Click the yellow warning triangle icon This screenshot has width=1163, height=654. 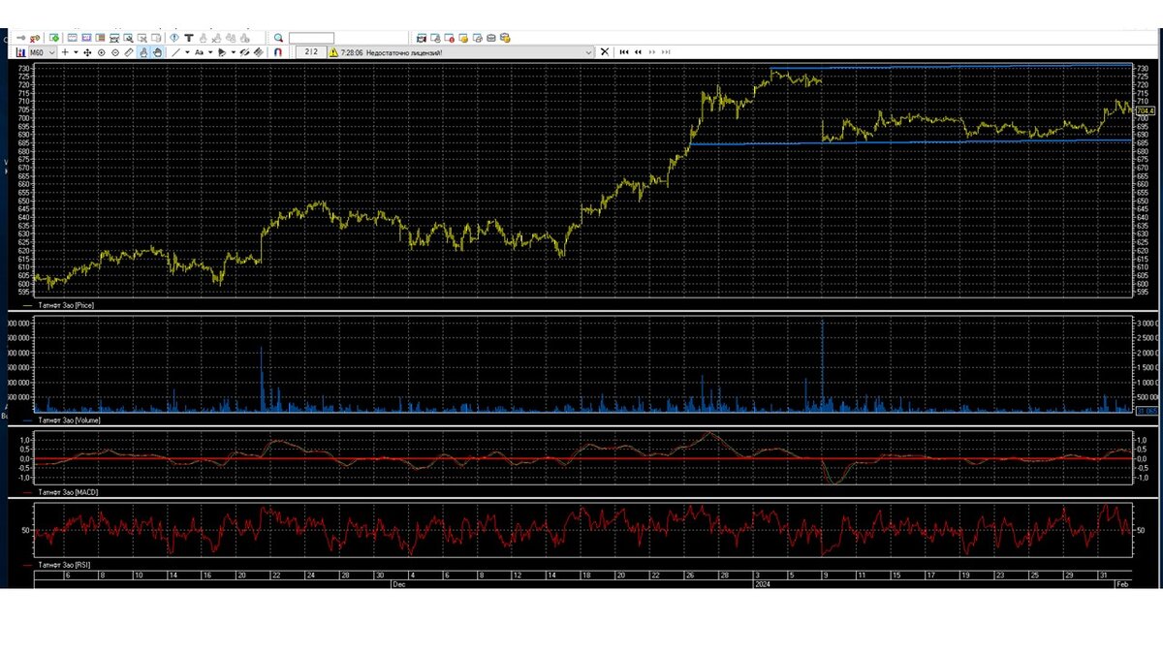pyautogui.click(x=332, y=52)
